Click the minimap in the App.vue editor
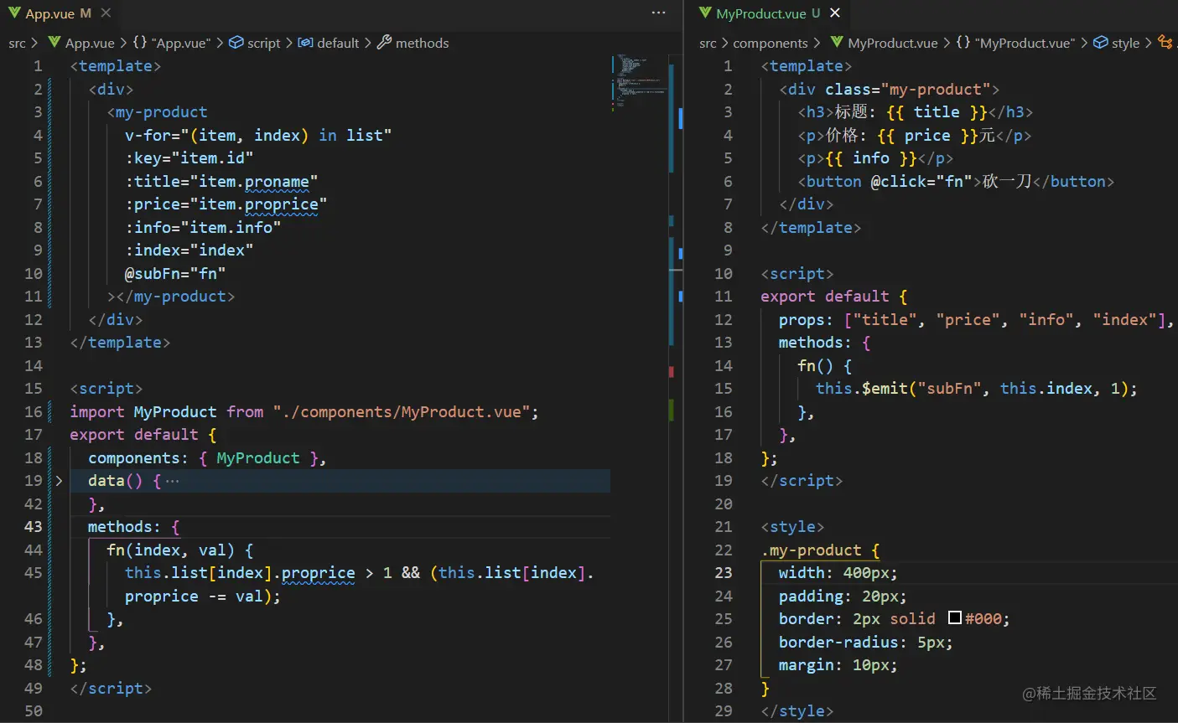Screen dimensions: 1178x723 pyautogui.click(x=638, y=84)
